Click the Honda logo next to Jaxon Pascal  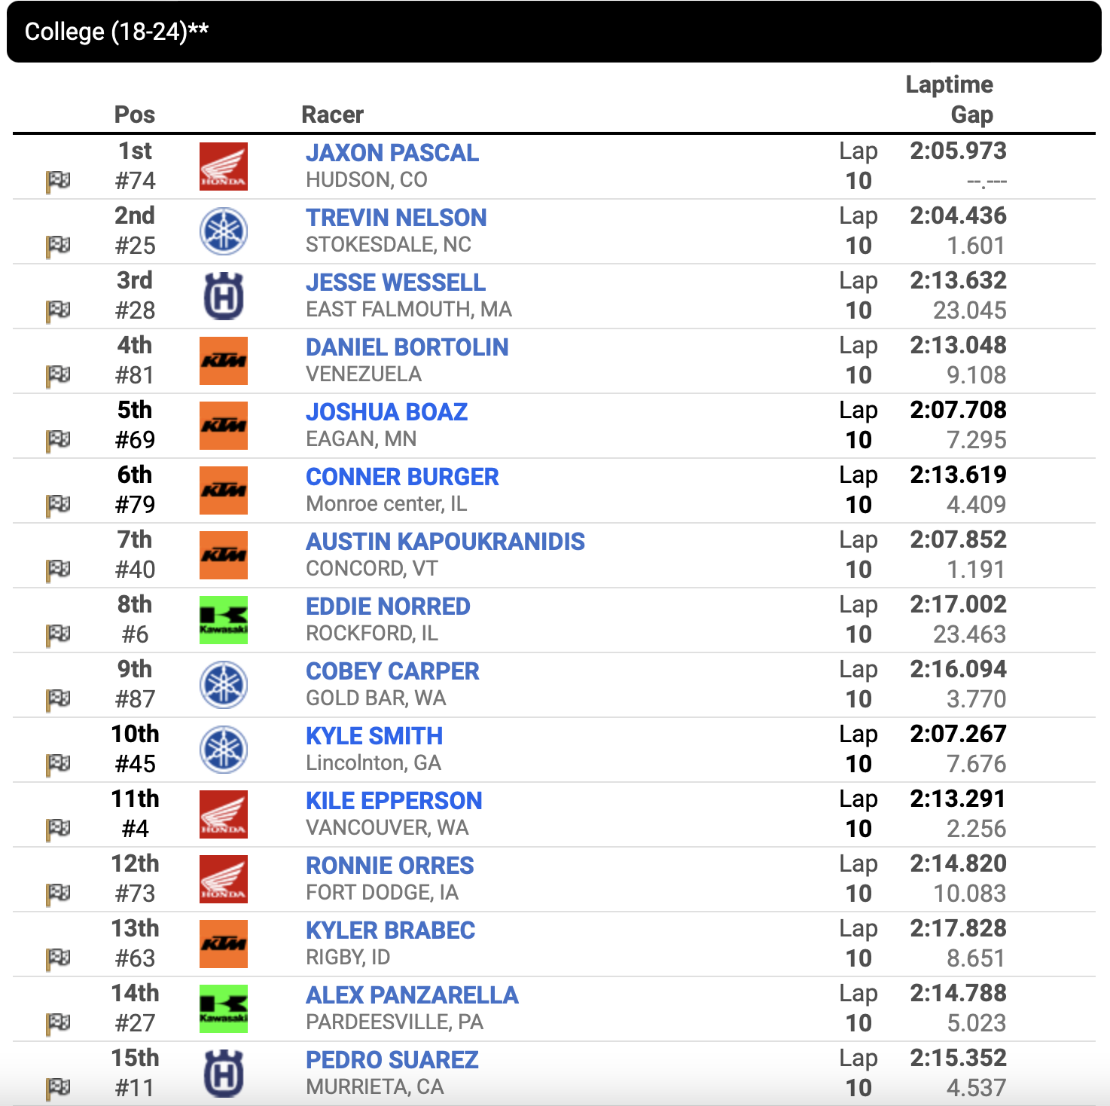223,167
